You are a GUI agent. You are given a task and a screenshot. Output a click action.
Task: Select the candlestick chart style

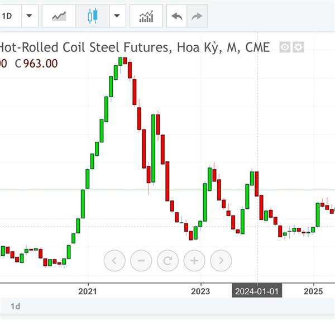pyautogui.click(x=93, y=16)
